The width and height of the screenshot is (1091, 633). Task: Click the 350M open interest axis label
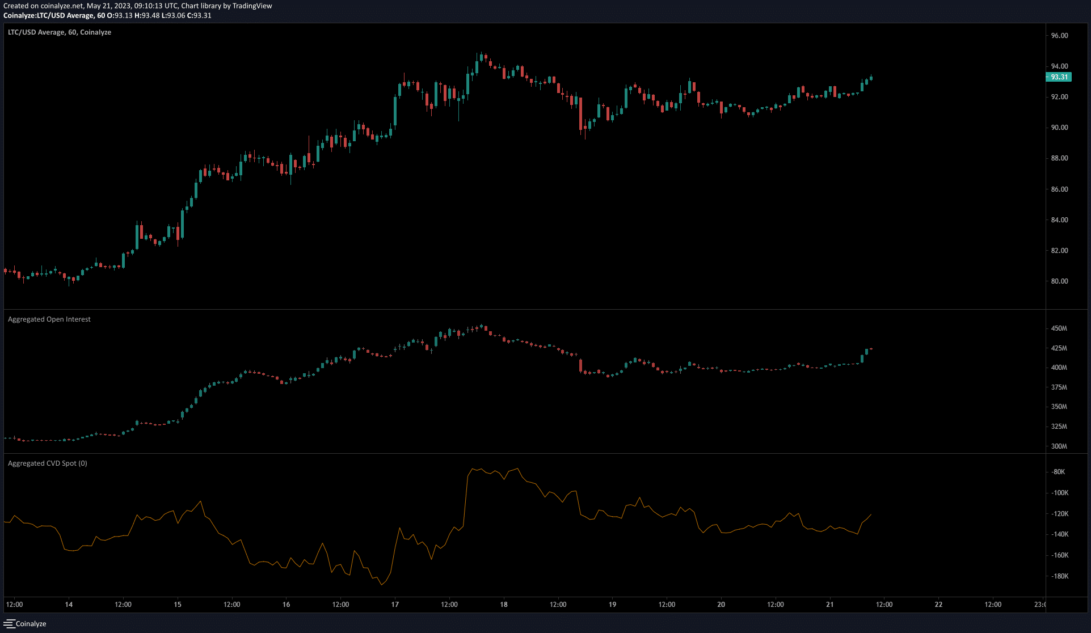(x=1059, y=407)
